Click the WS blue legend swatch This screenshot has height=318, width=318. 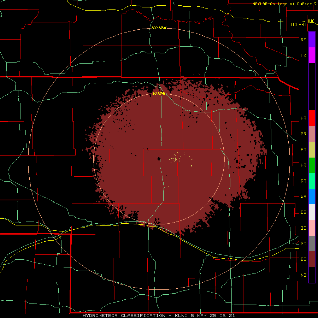click(312, 196)
